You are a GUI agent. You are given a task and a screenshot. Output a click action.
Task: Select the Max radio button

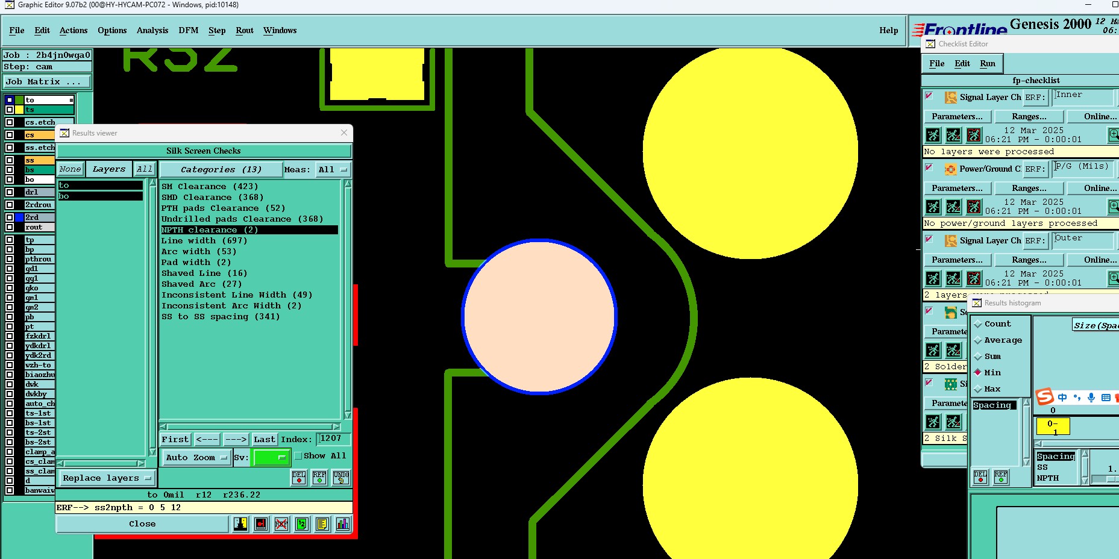point(978,389)
